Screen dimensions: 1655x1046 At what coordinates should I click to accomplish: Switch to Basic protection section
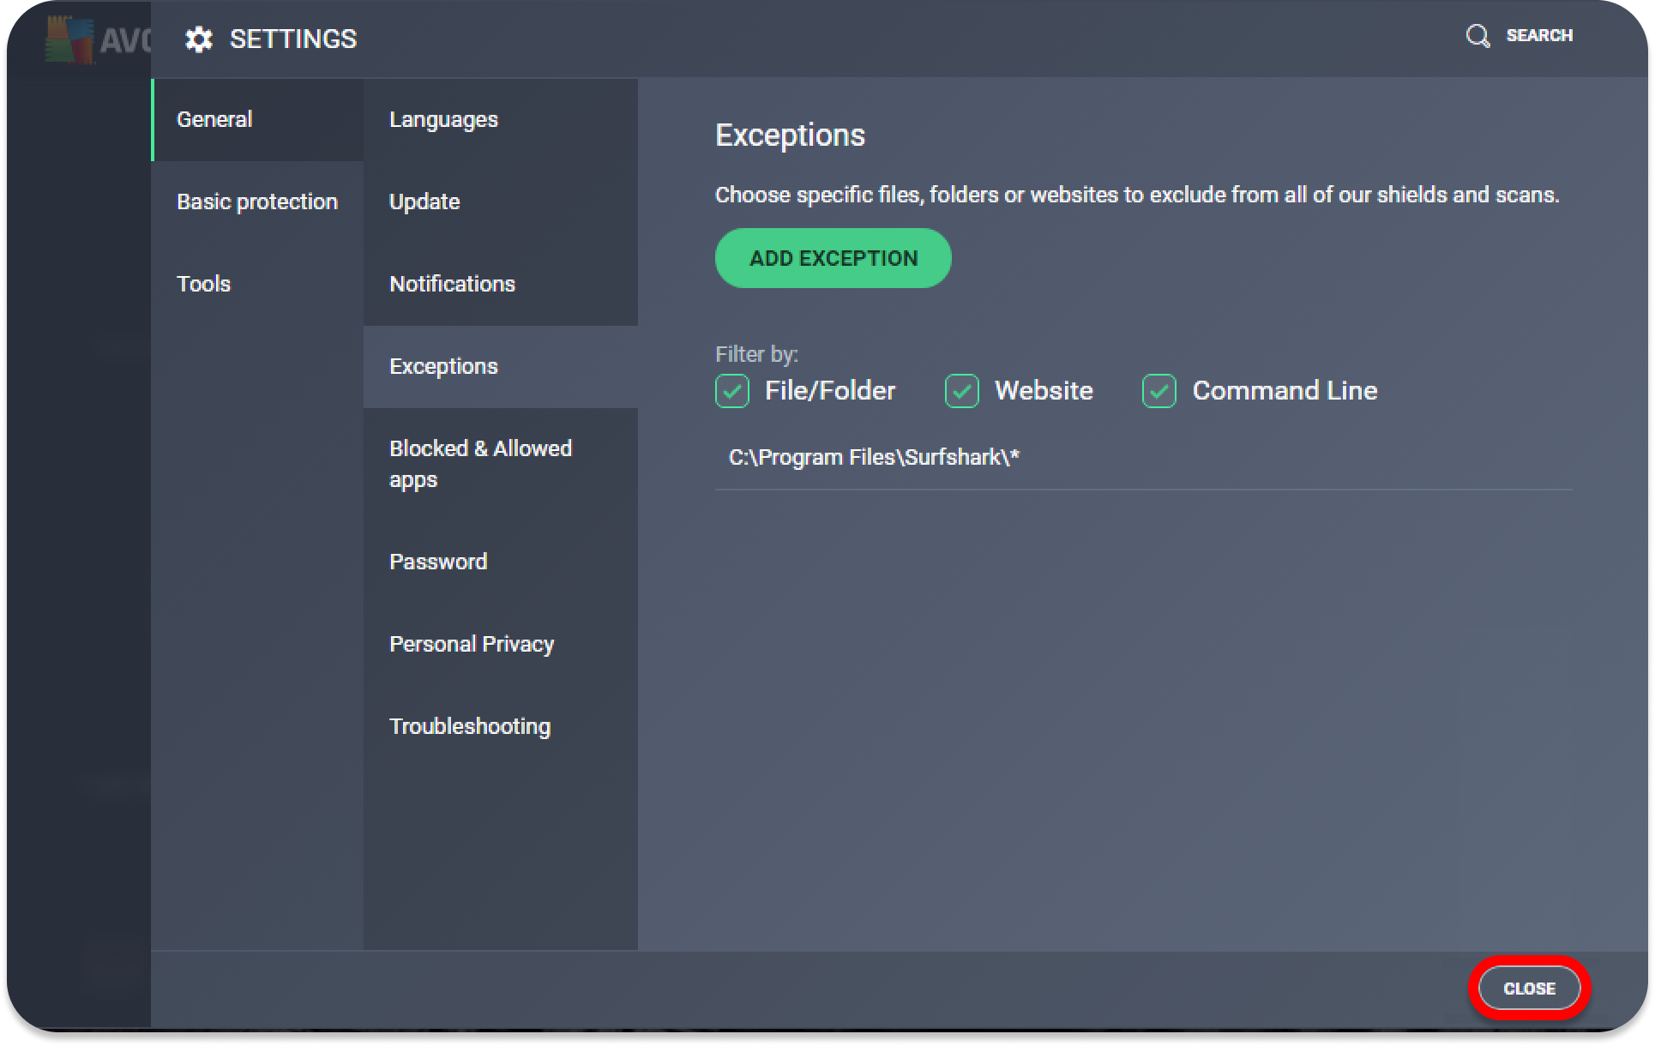(256, 201)
